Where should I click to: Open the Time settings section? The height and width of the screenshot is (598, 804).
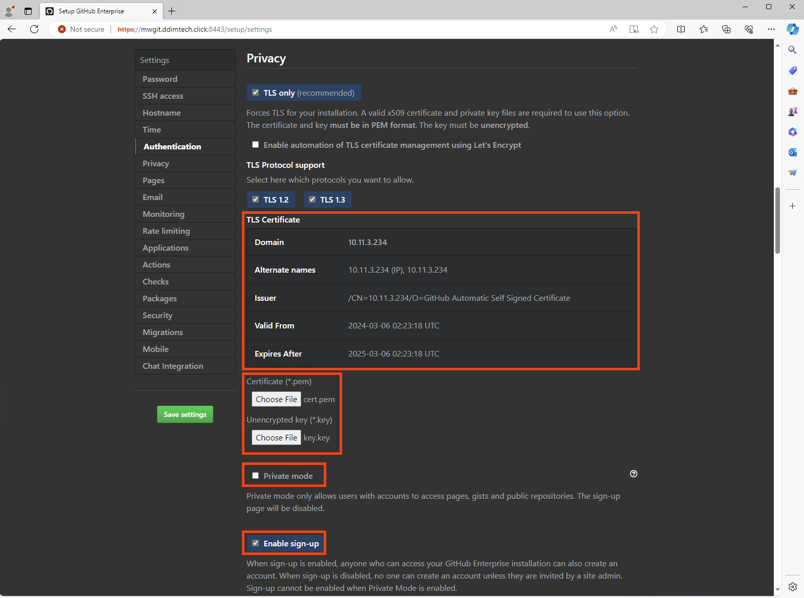click(x=185, y=129)
